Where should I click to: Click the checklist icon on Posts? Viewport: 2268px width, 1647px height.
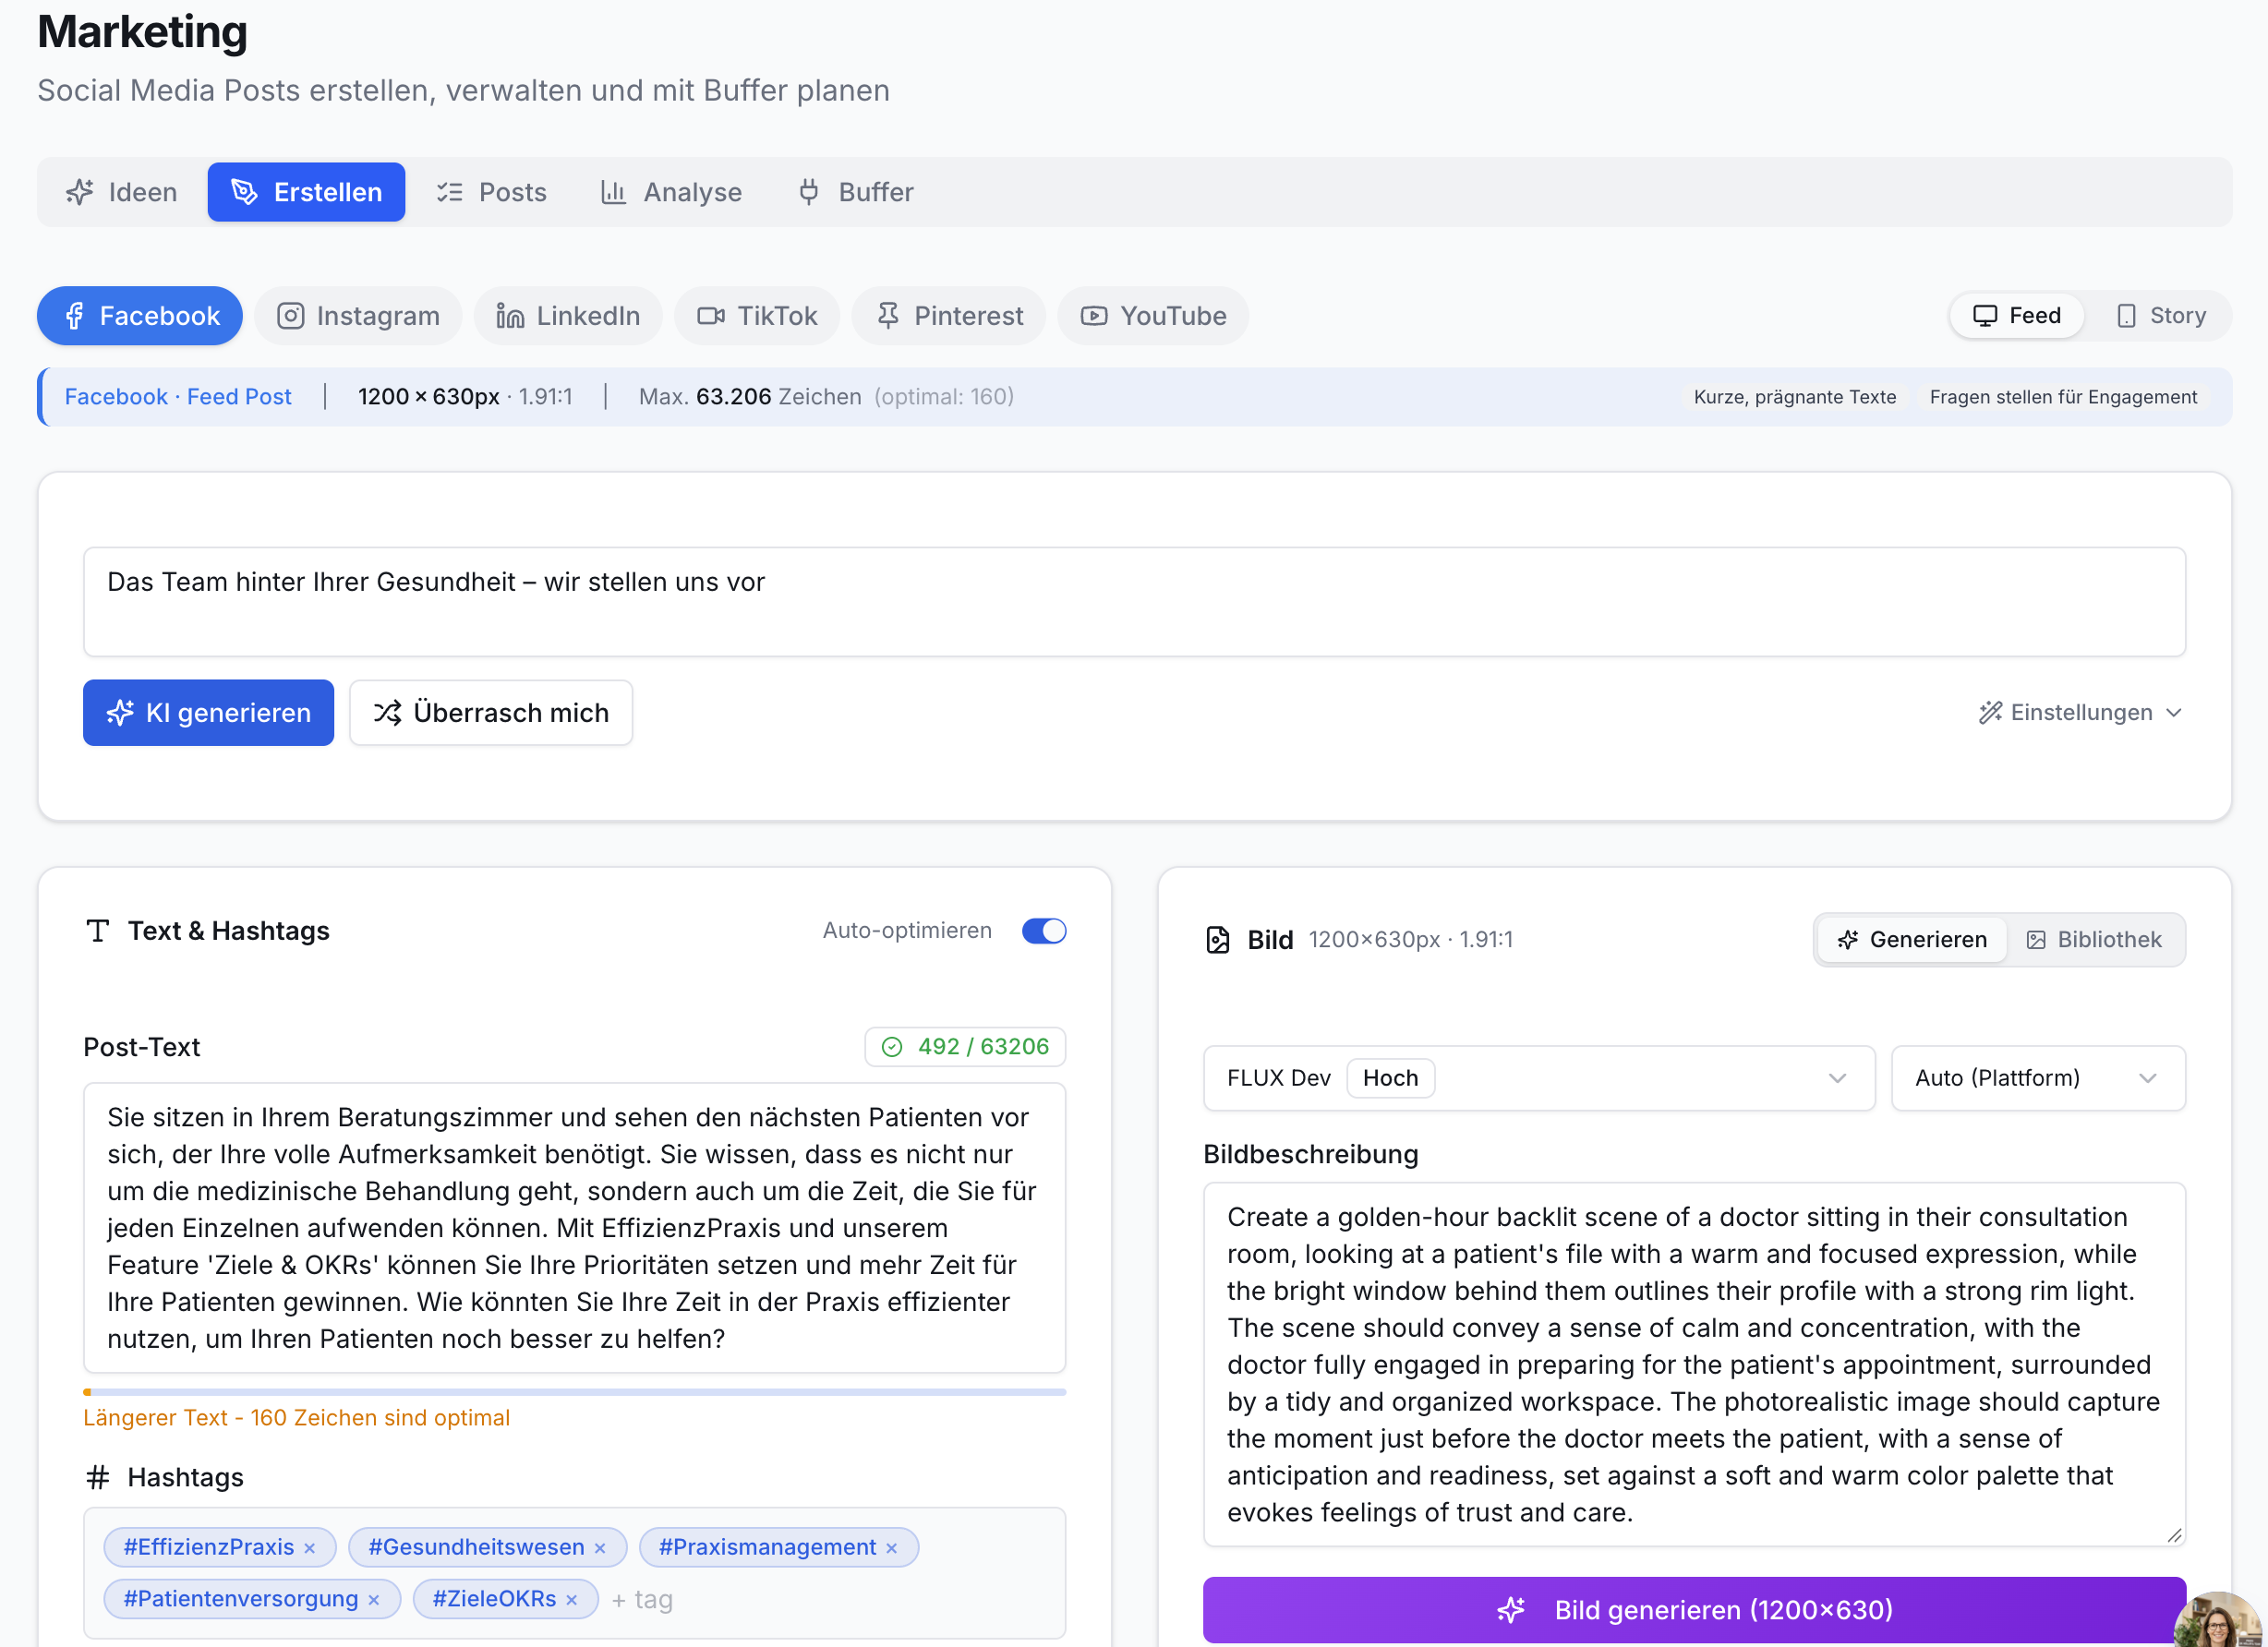[450, 192]
